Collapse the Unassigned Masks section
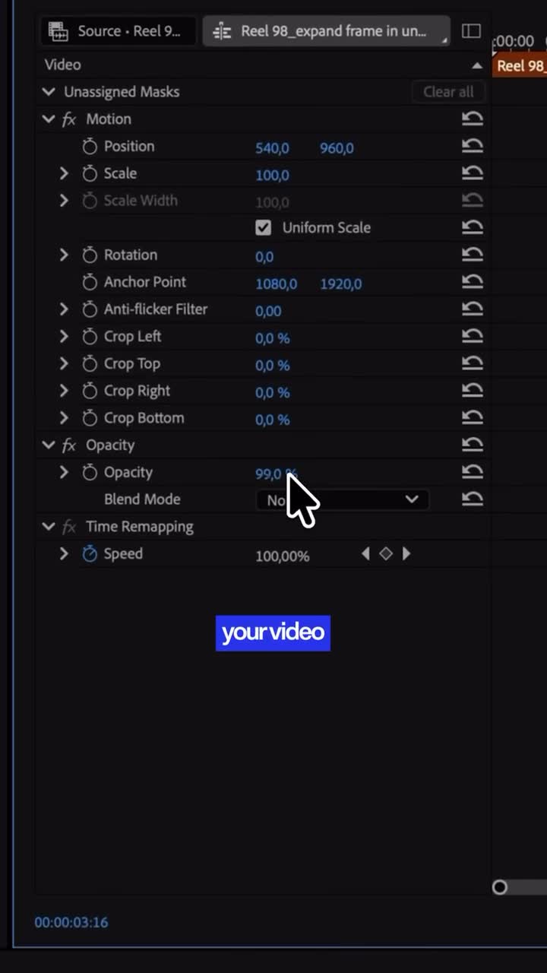The height and width of the screenshot is (973, 547). (49, 92)
